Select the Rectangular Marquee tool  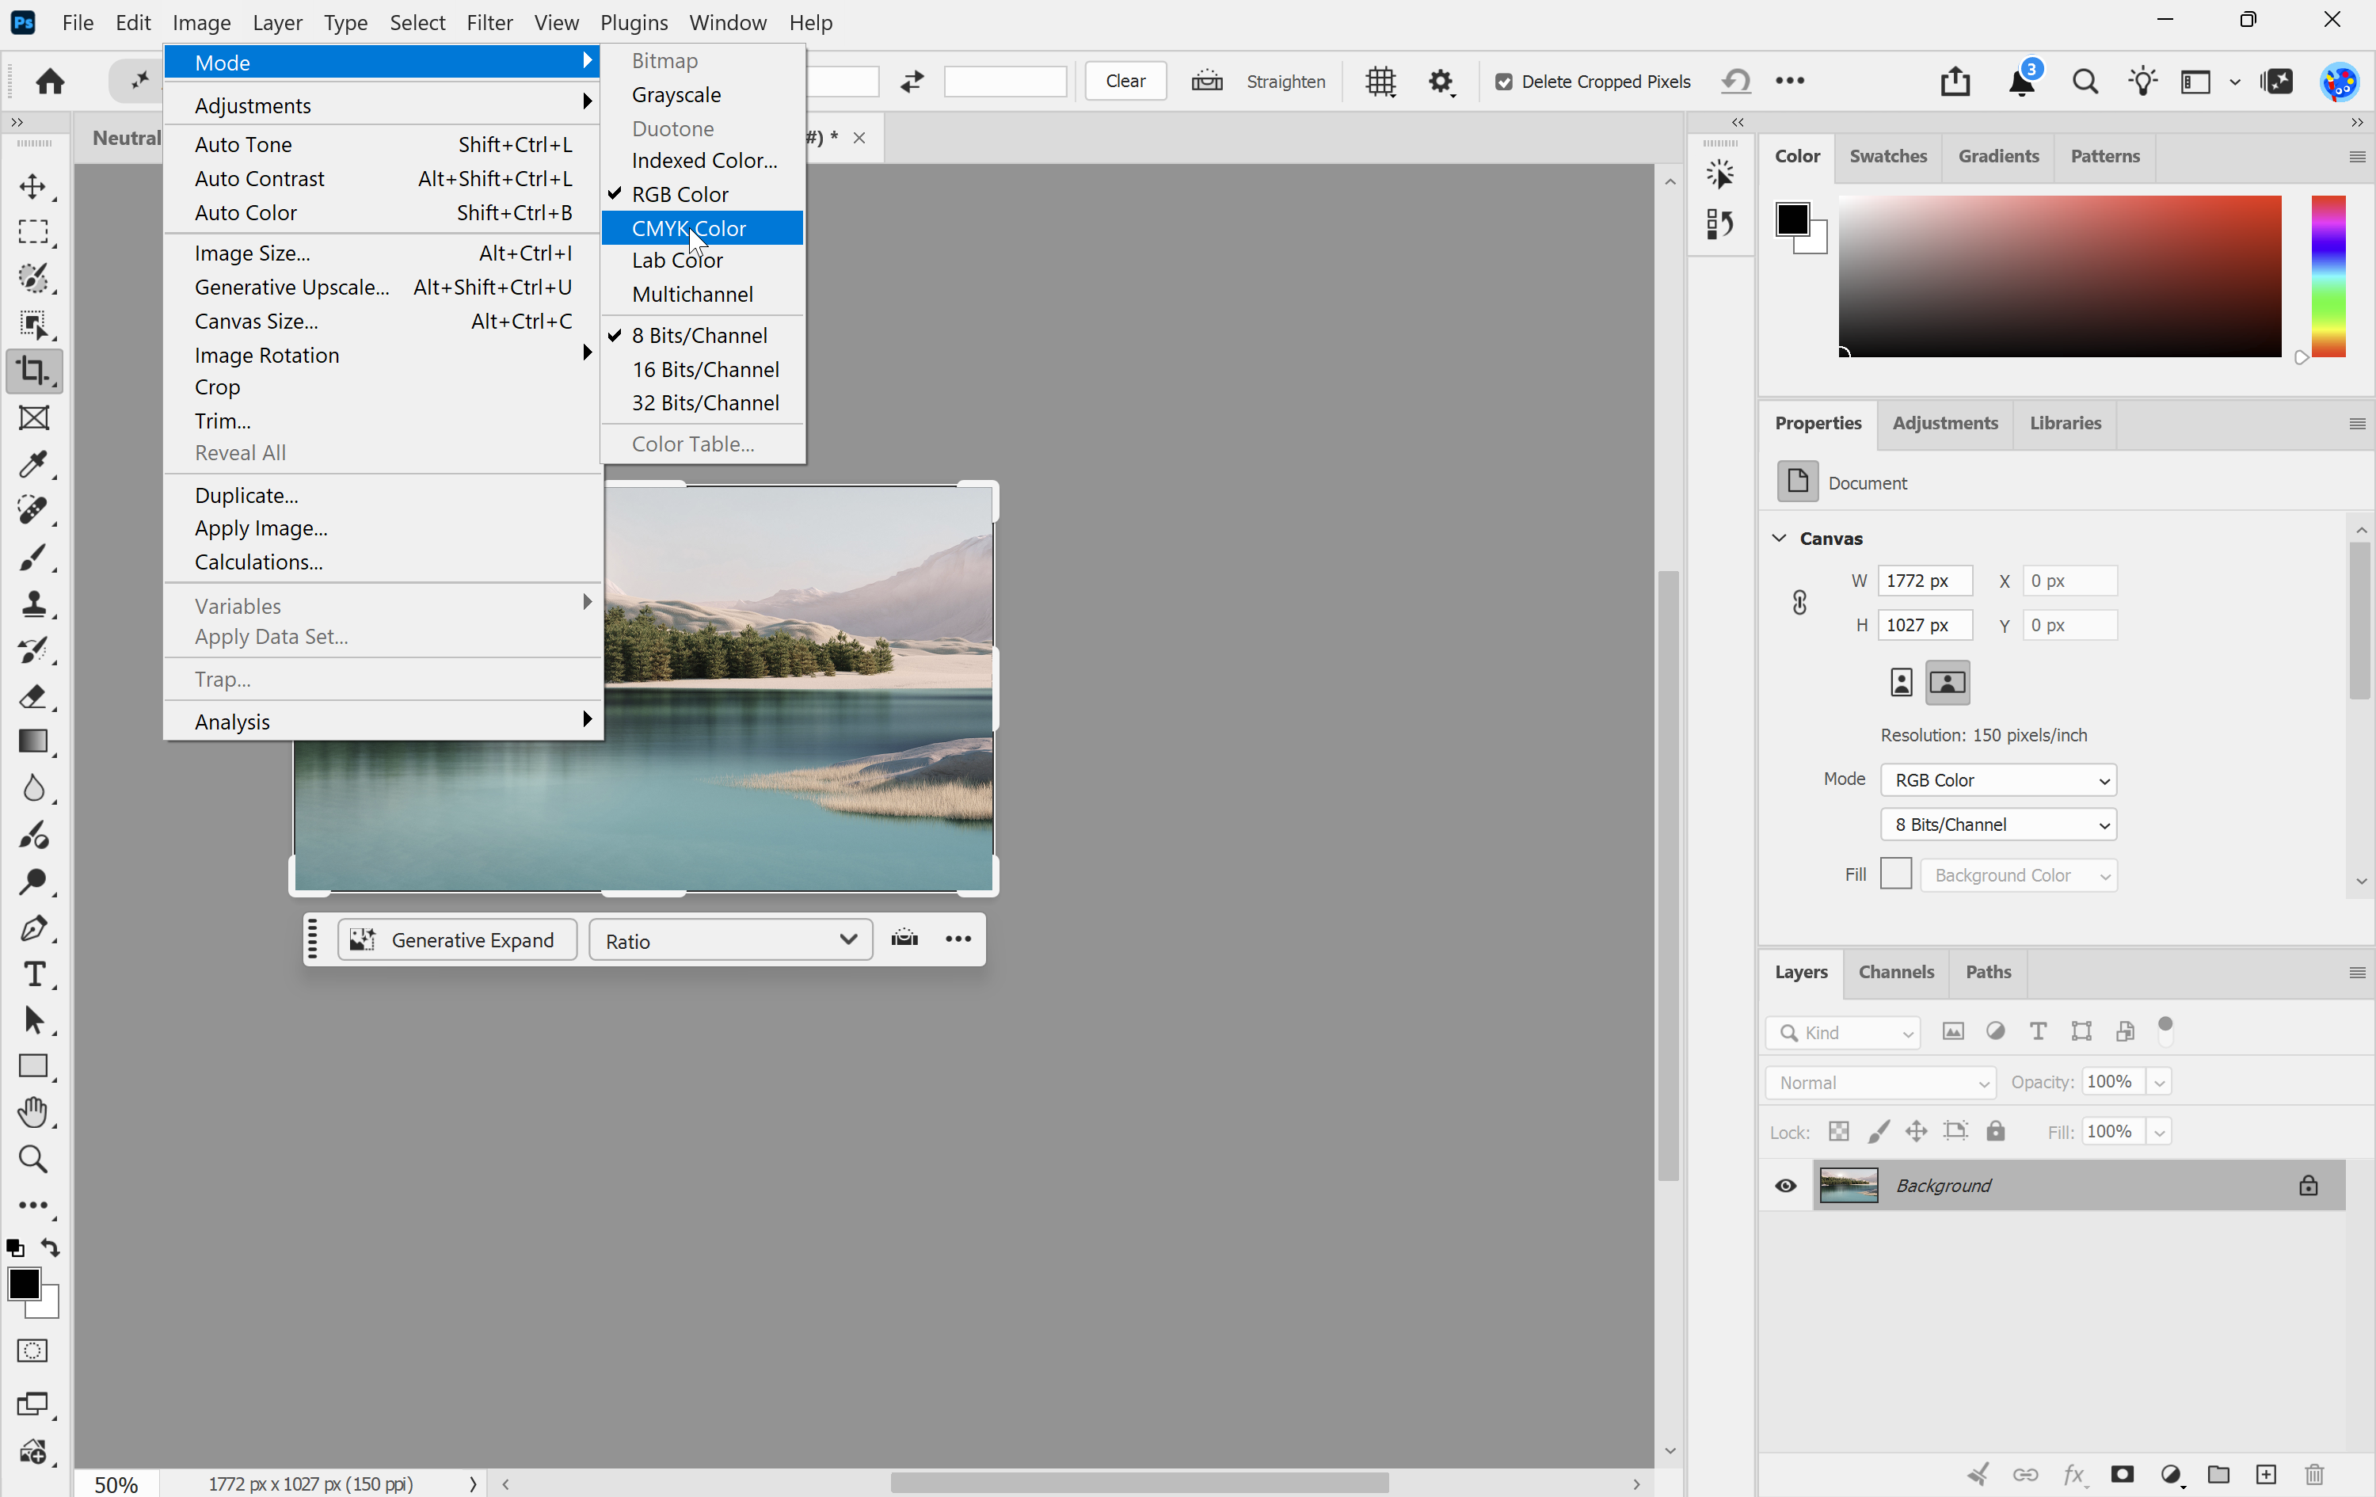(33, 233)
